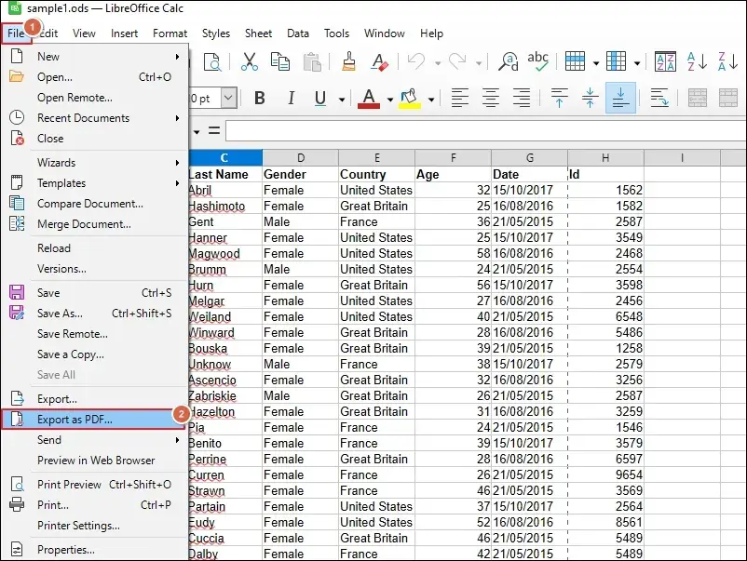Open Undo history dropdown arrow

[438, 63]
